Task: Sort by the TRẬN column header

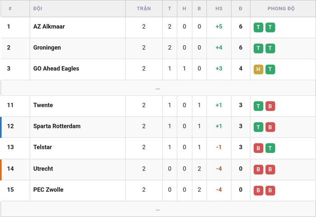Action: coord(144,9)
